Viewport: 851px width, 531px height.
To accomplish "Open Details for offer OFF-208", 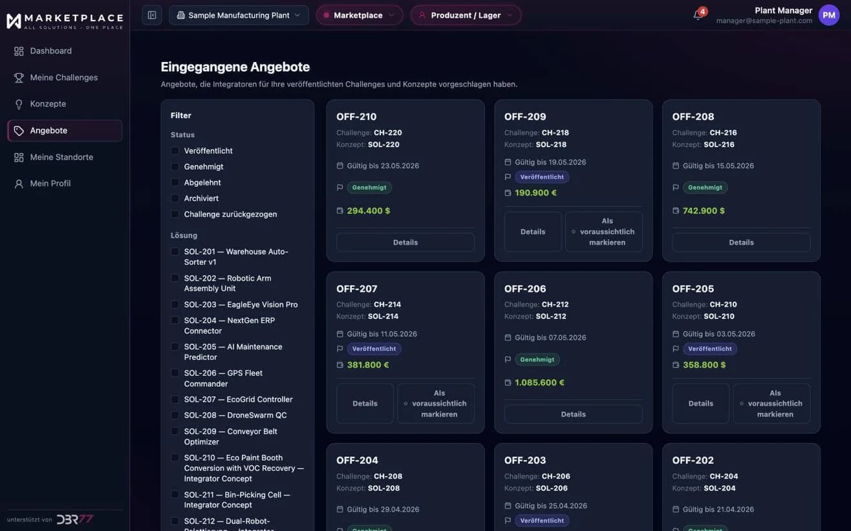I will [742, 242].
